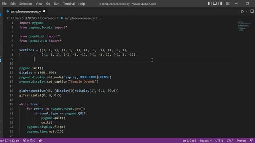Click the Python file icon in breadcrumbs
The width and height of the screenshot is (255, 143).
[62, 18]
